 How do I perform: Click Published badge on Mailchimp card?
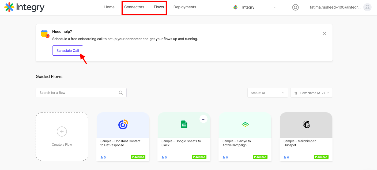click(321, 157)
